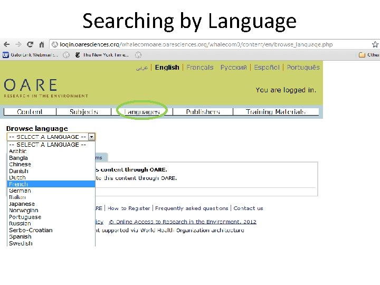
Task: Open GatorLink Webmail bookmark
Action: 31,55
